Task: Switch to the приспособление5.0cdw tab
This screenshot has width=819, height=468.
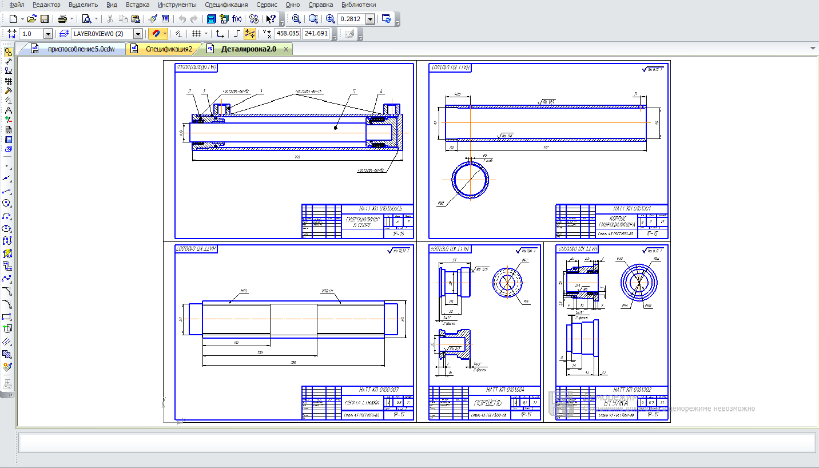Action: (x=81, y=49)
